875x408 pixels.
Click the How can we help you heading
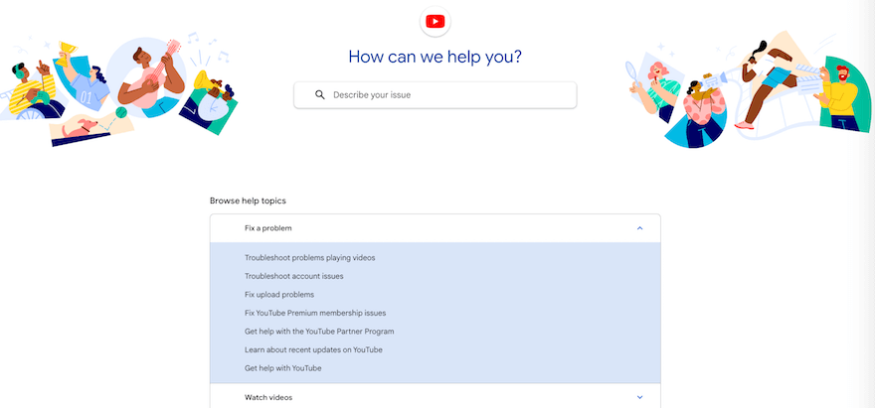(436, 57)
